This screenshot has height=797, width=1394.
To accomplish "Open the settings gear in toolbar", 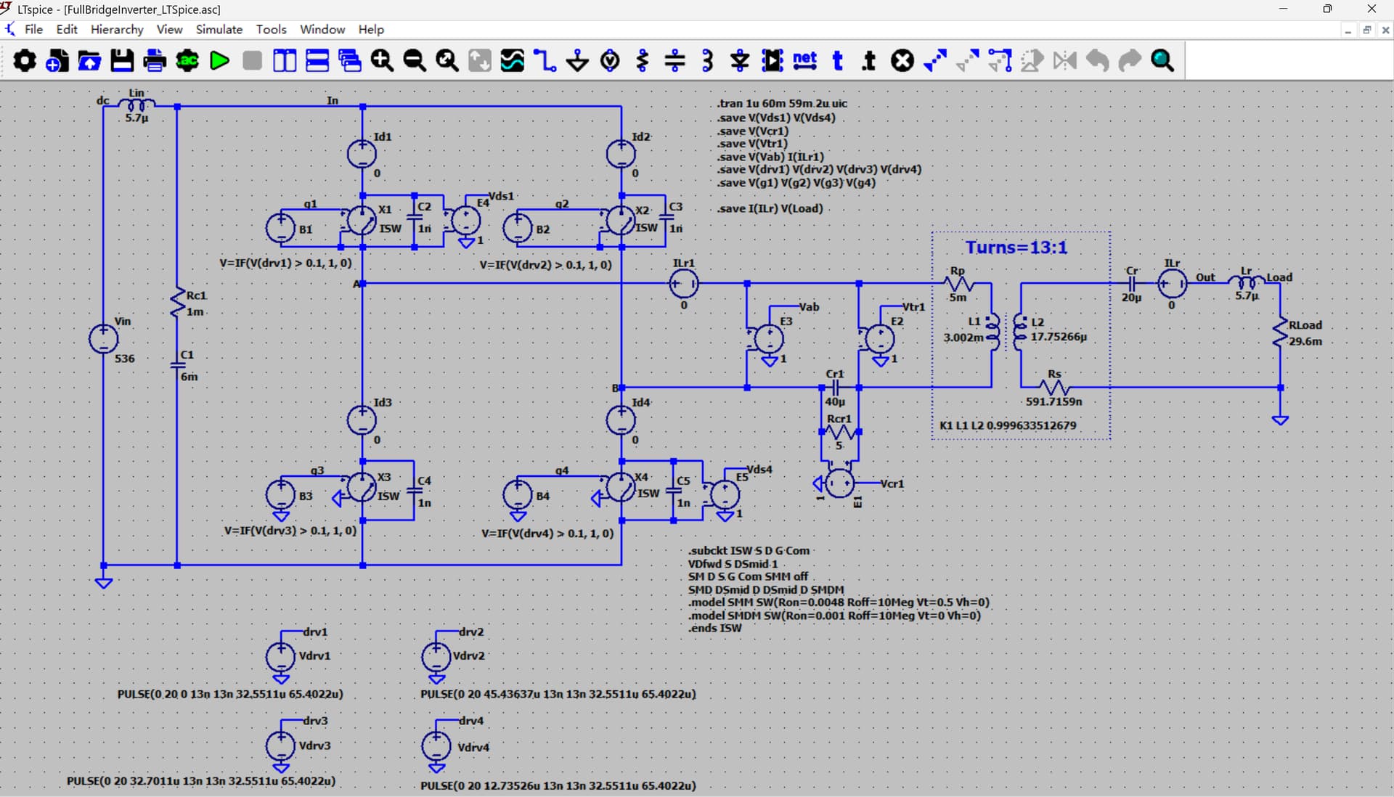I will coord(25,61).
